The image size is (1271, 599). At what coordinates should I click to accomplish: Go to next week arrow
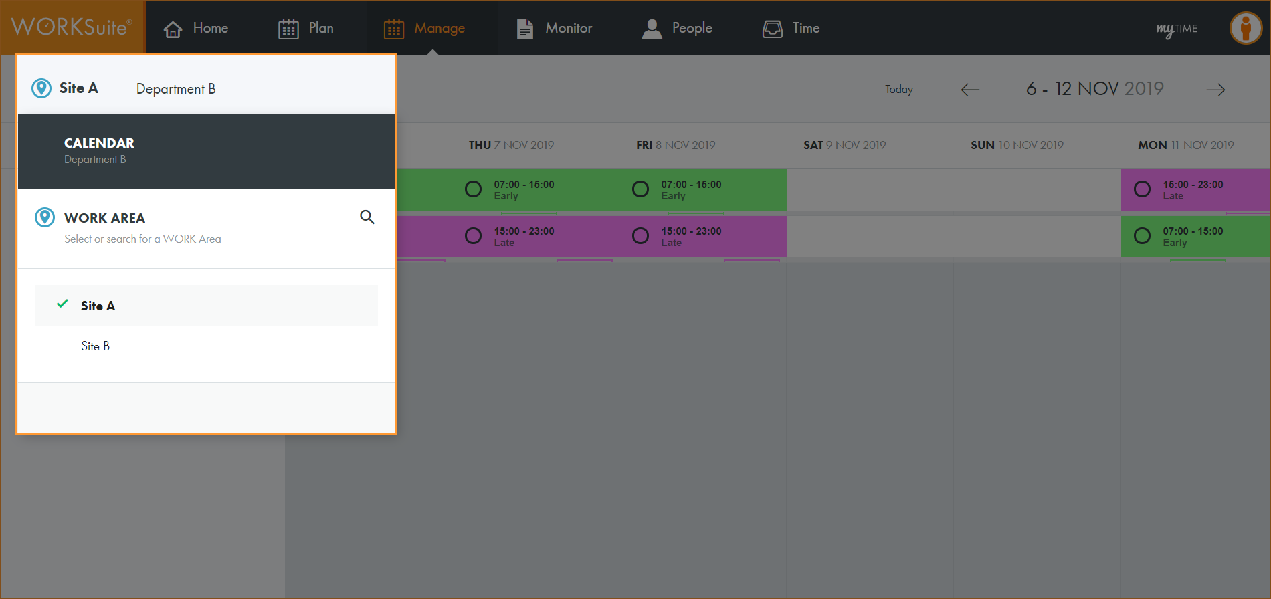click(x=1215, y=90)
